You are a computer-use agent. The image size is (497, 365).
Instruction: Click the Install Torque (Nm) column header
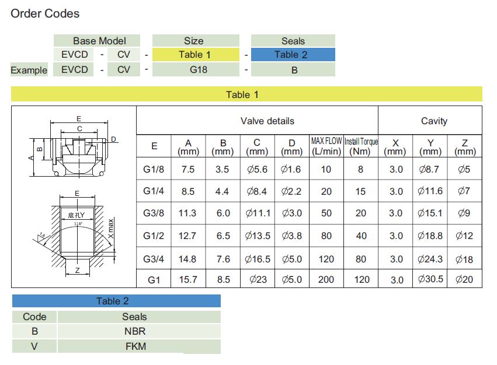(x=361, y=146)
